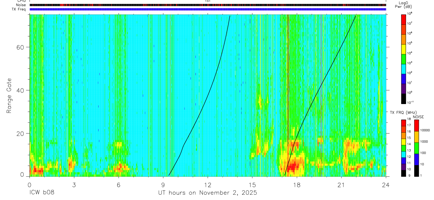
Task: Click the 'Range Gate' y-axis title
Action: click(x=9, y=96)
